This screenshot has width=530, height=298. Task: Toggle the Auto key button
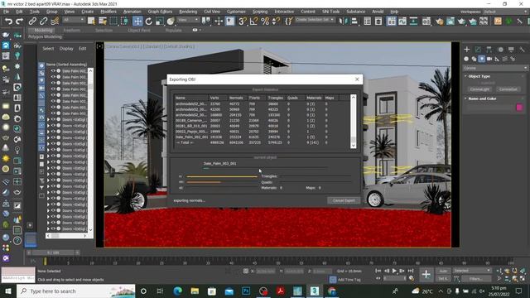point(443,271)
